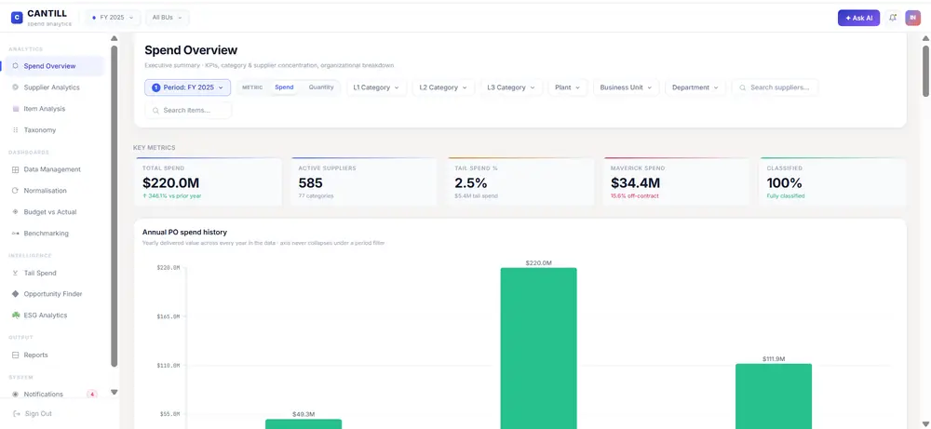Expand the L3 Category filter
Viewport: 931px width, 429px height.
pyautogui.click(x=510, y=87)
